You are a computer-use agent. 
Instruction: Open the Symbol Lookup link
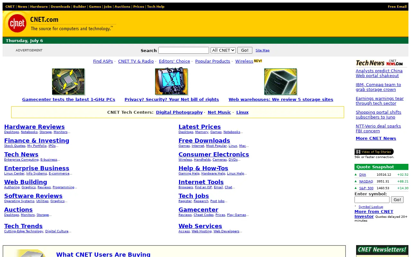pos(371,207)
